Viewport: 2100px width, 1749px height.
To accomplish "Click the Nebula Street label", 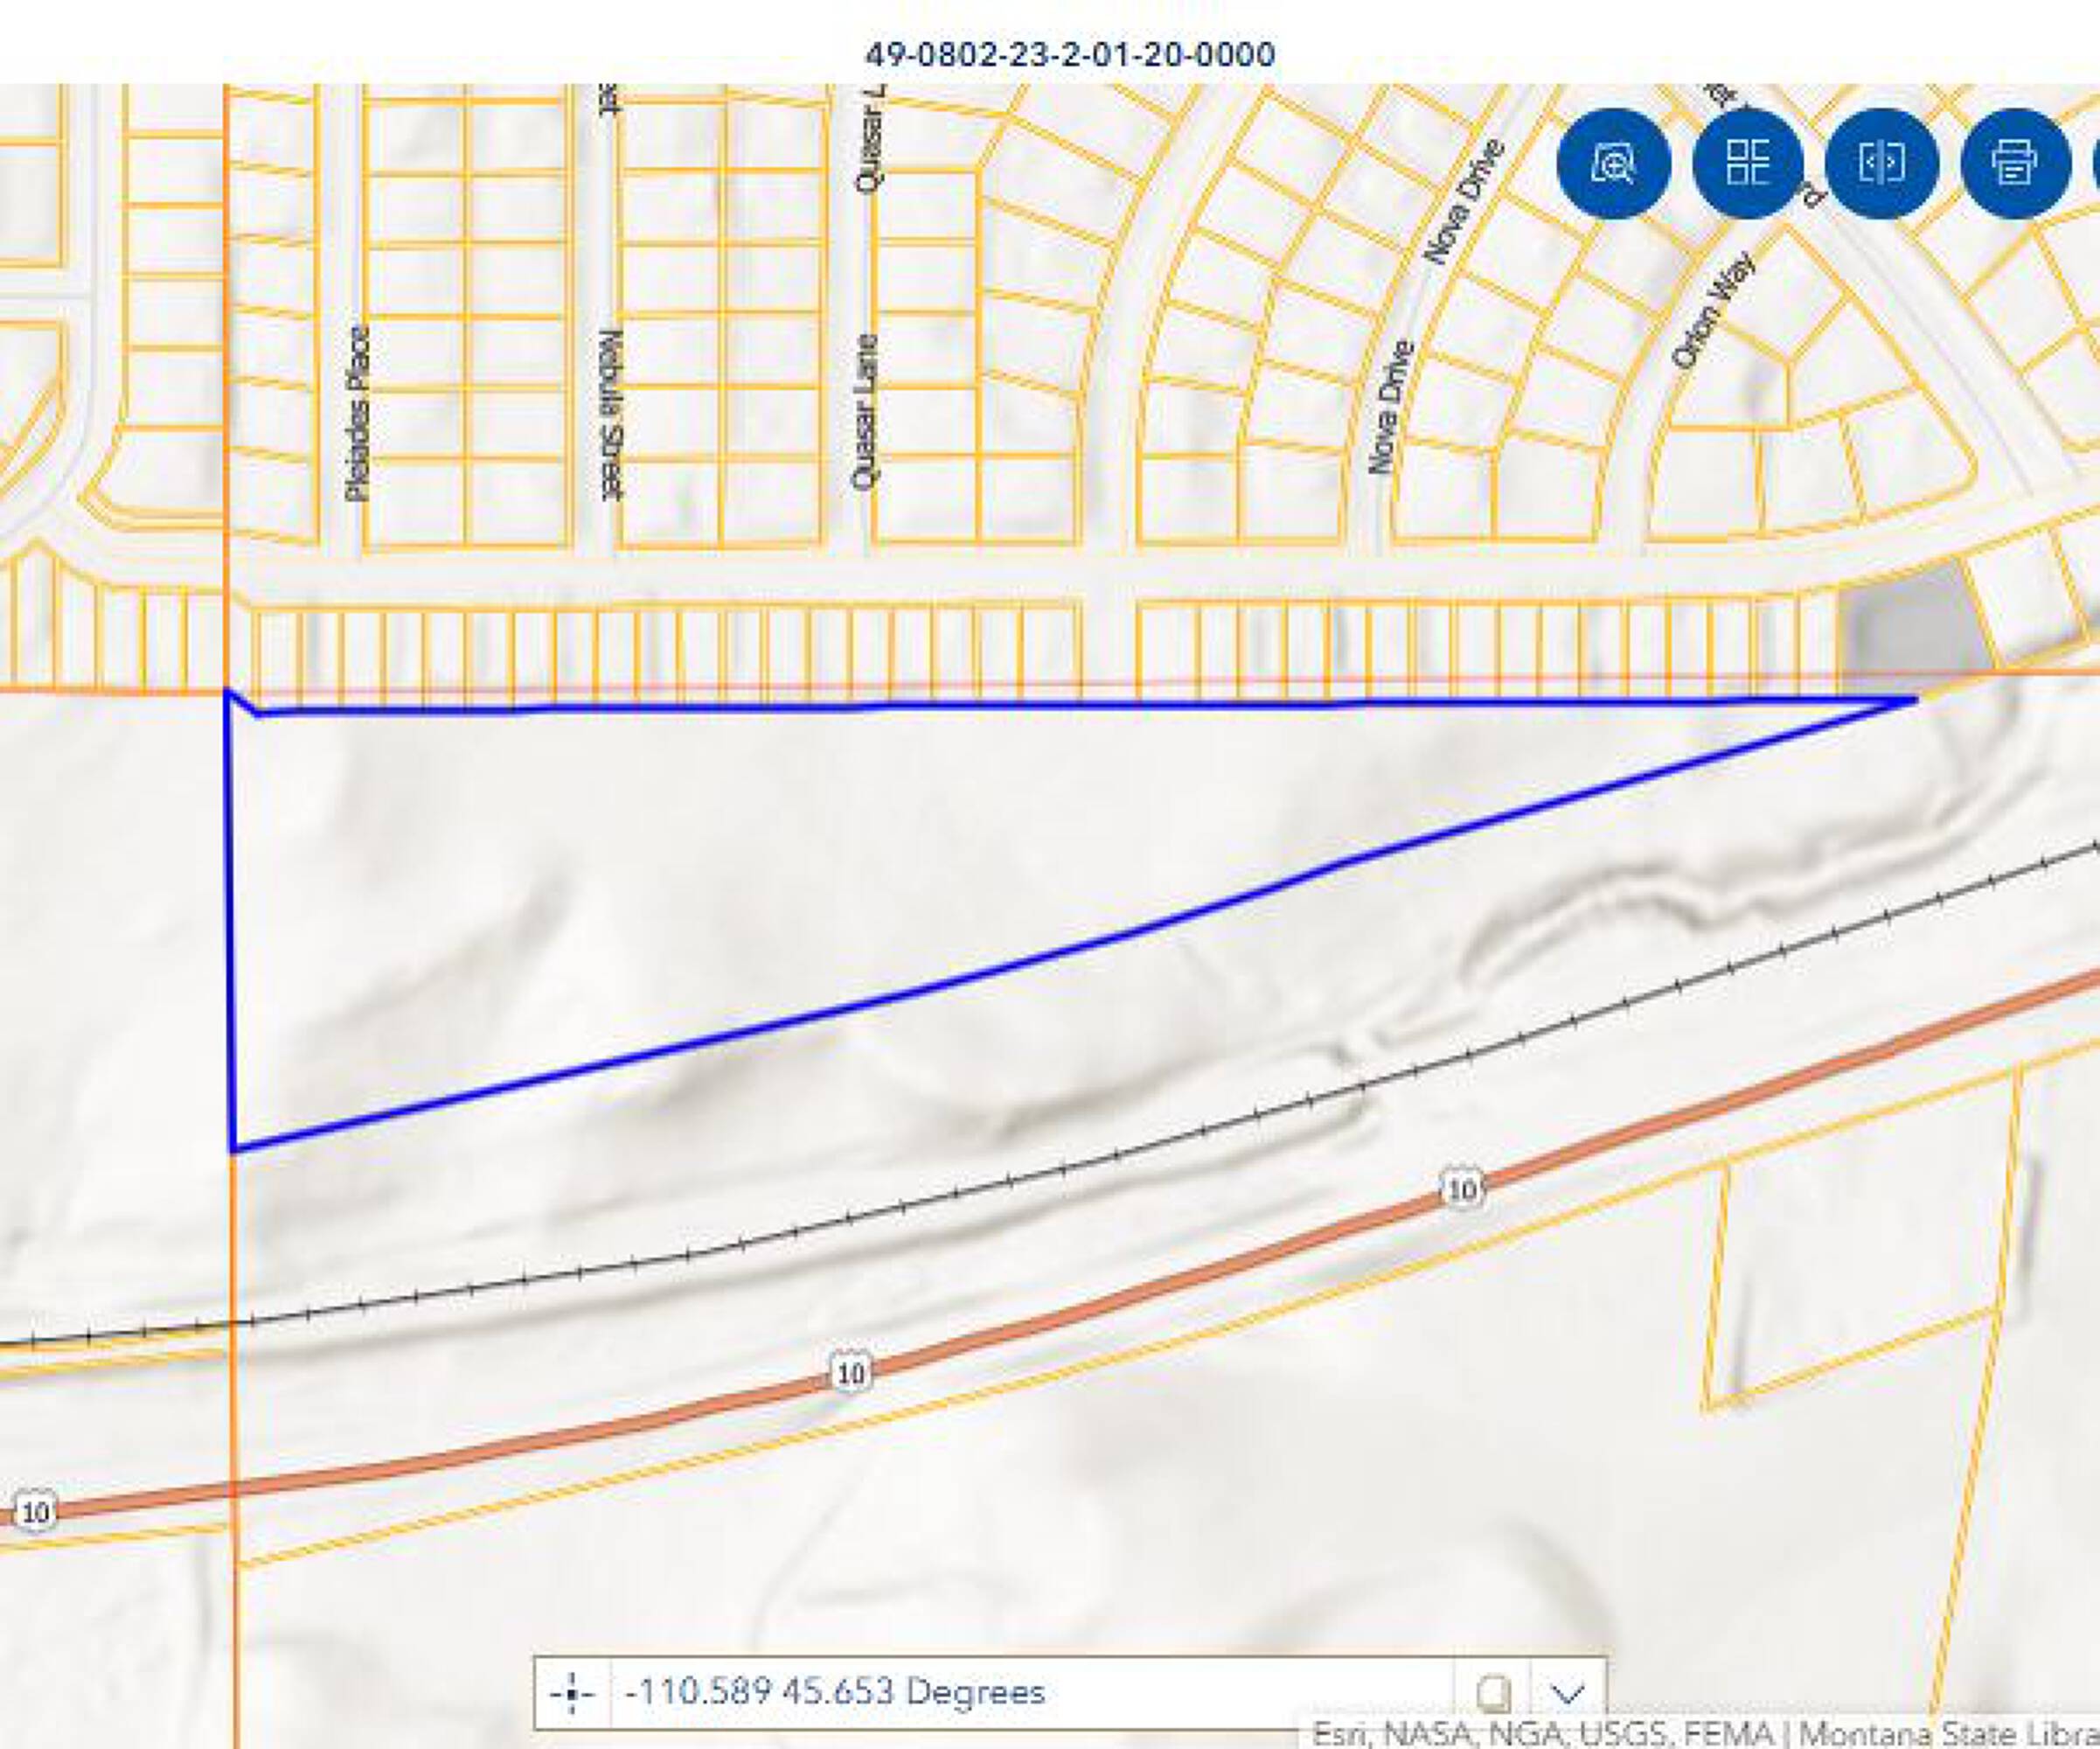I will (611, 415).
